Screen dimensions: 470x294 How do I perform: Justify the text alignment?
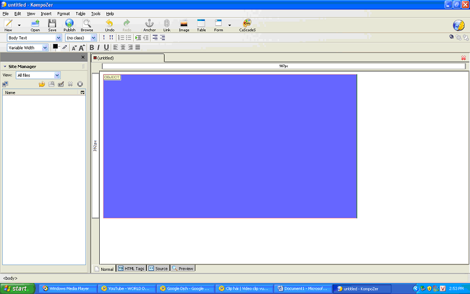pos(137,47)
